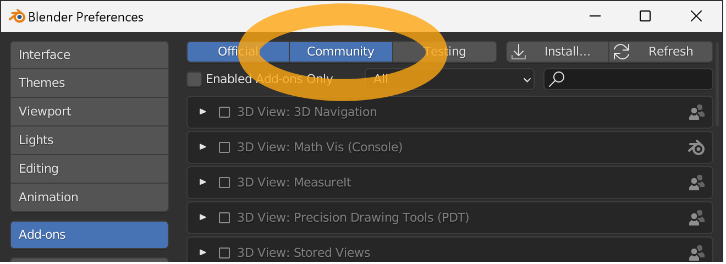Click community icon on 3D Navigation row
The height and width of the screenshot is (264, 726).
click(x=697, y=112)
